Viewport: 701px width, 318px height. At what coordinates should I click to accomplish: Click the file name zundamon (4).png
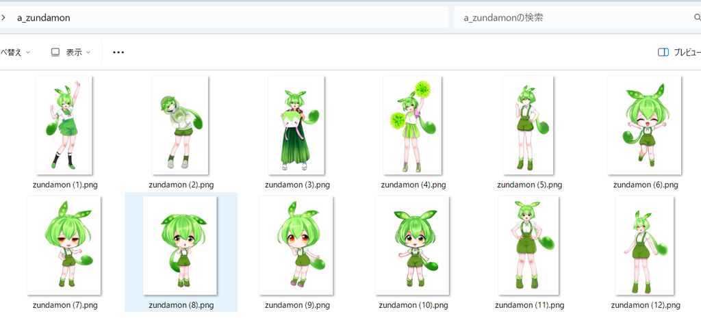pyautogui.click(x=413, y=185)
